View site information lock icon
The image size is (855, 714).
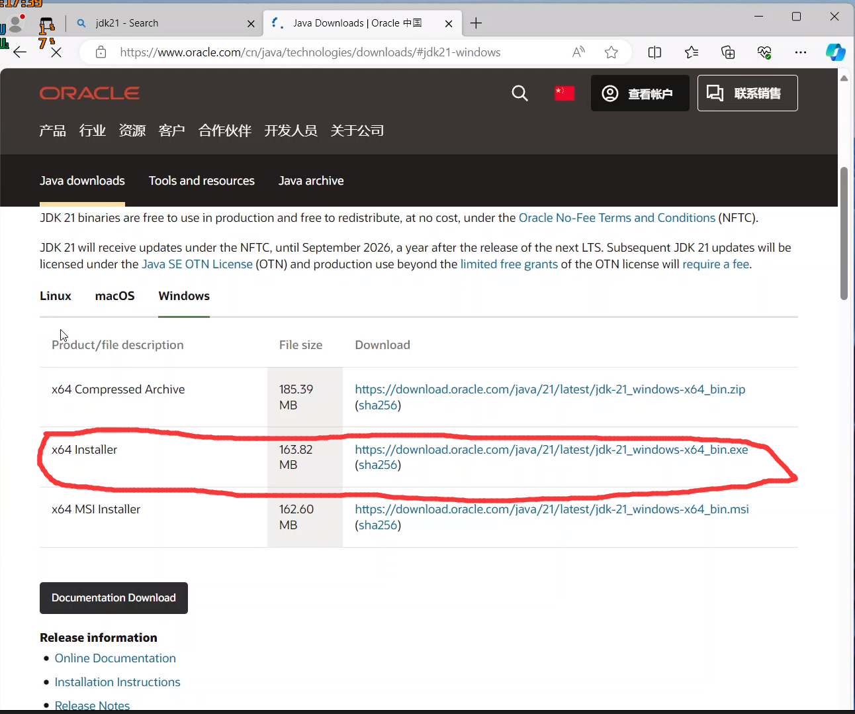pyautogui.click(x=101, y=52)
